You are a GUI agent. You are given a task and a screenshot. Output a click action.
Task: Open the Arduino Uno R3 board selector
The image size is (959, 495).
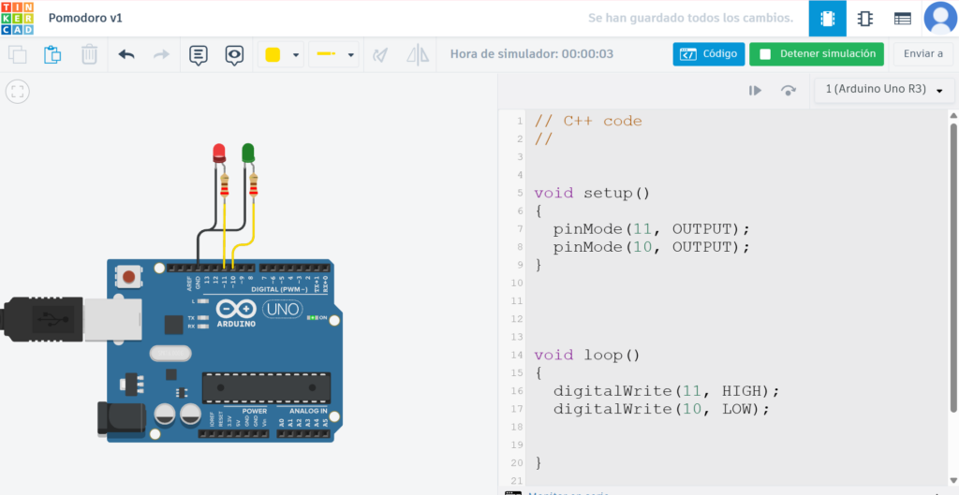click(x=884, y=90)
